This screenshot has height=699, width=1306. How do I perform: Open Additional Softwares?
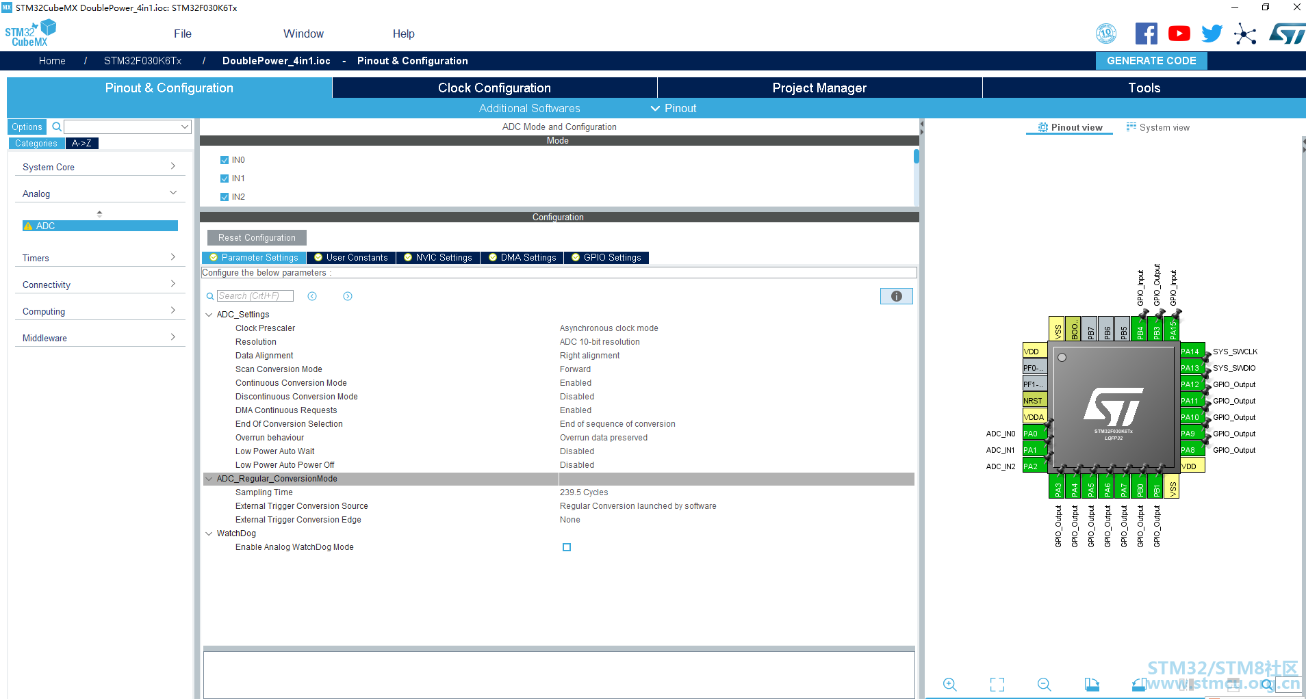tap(529, 108)
